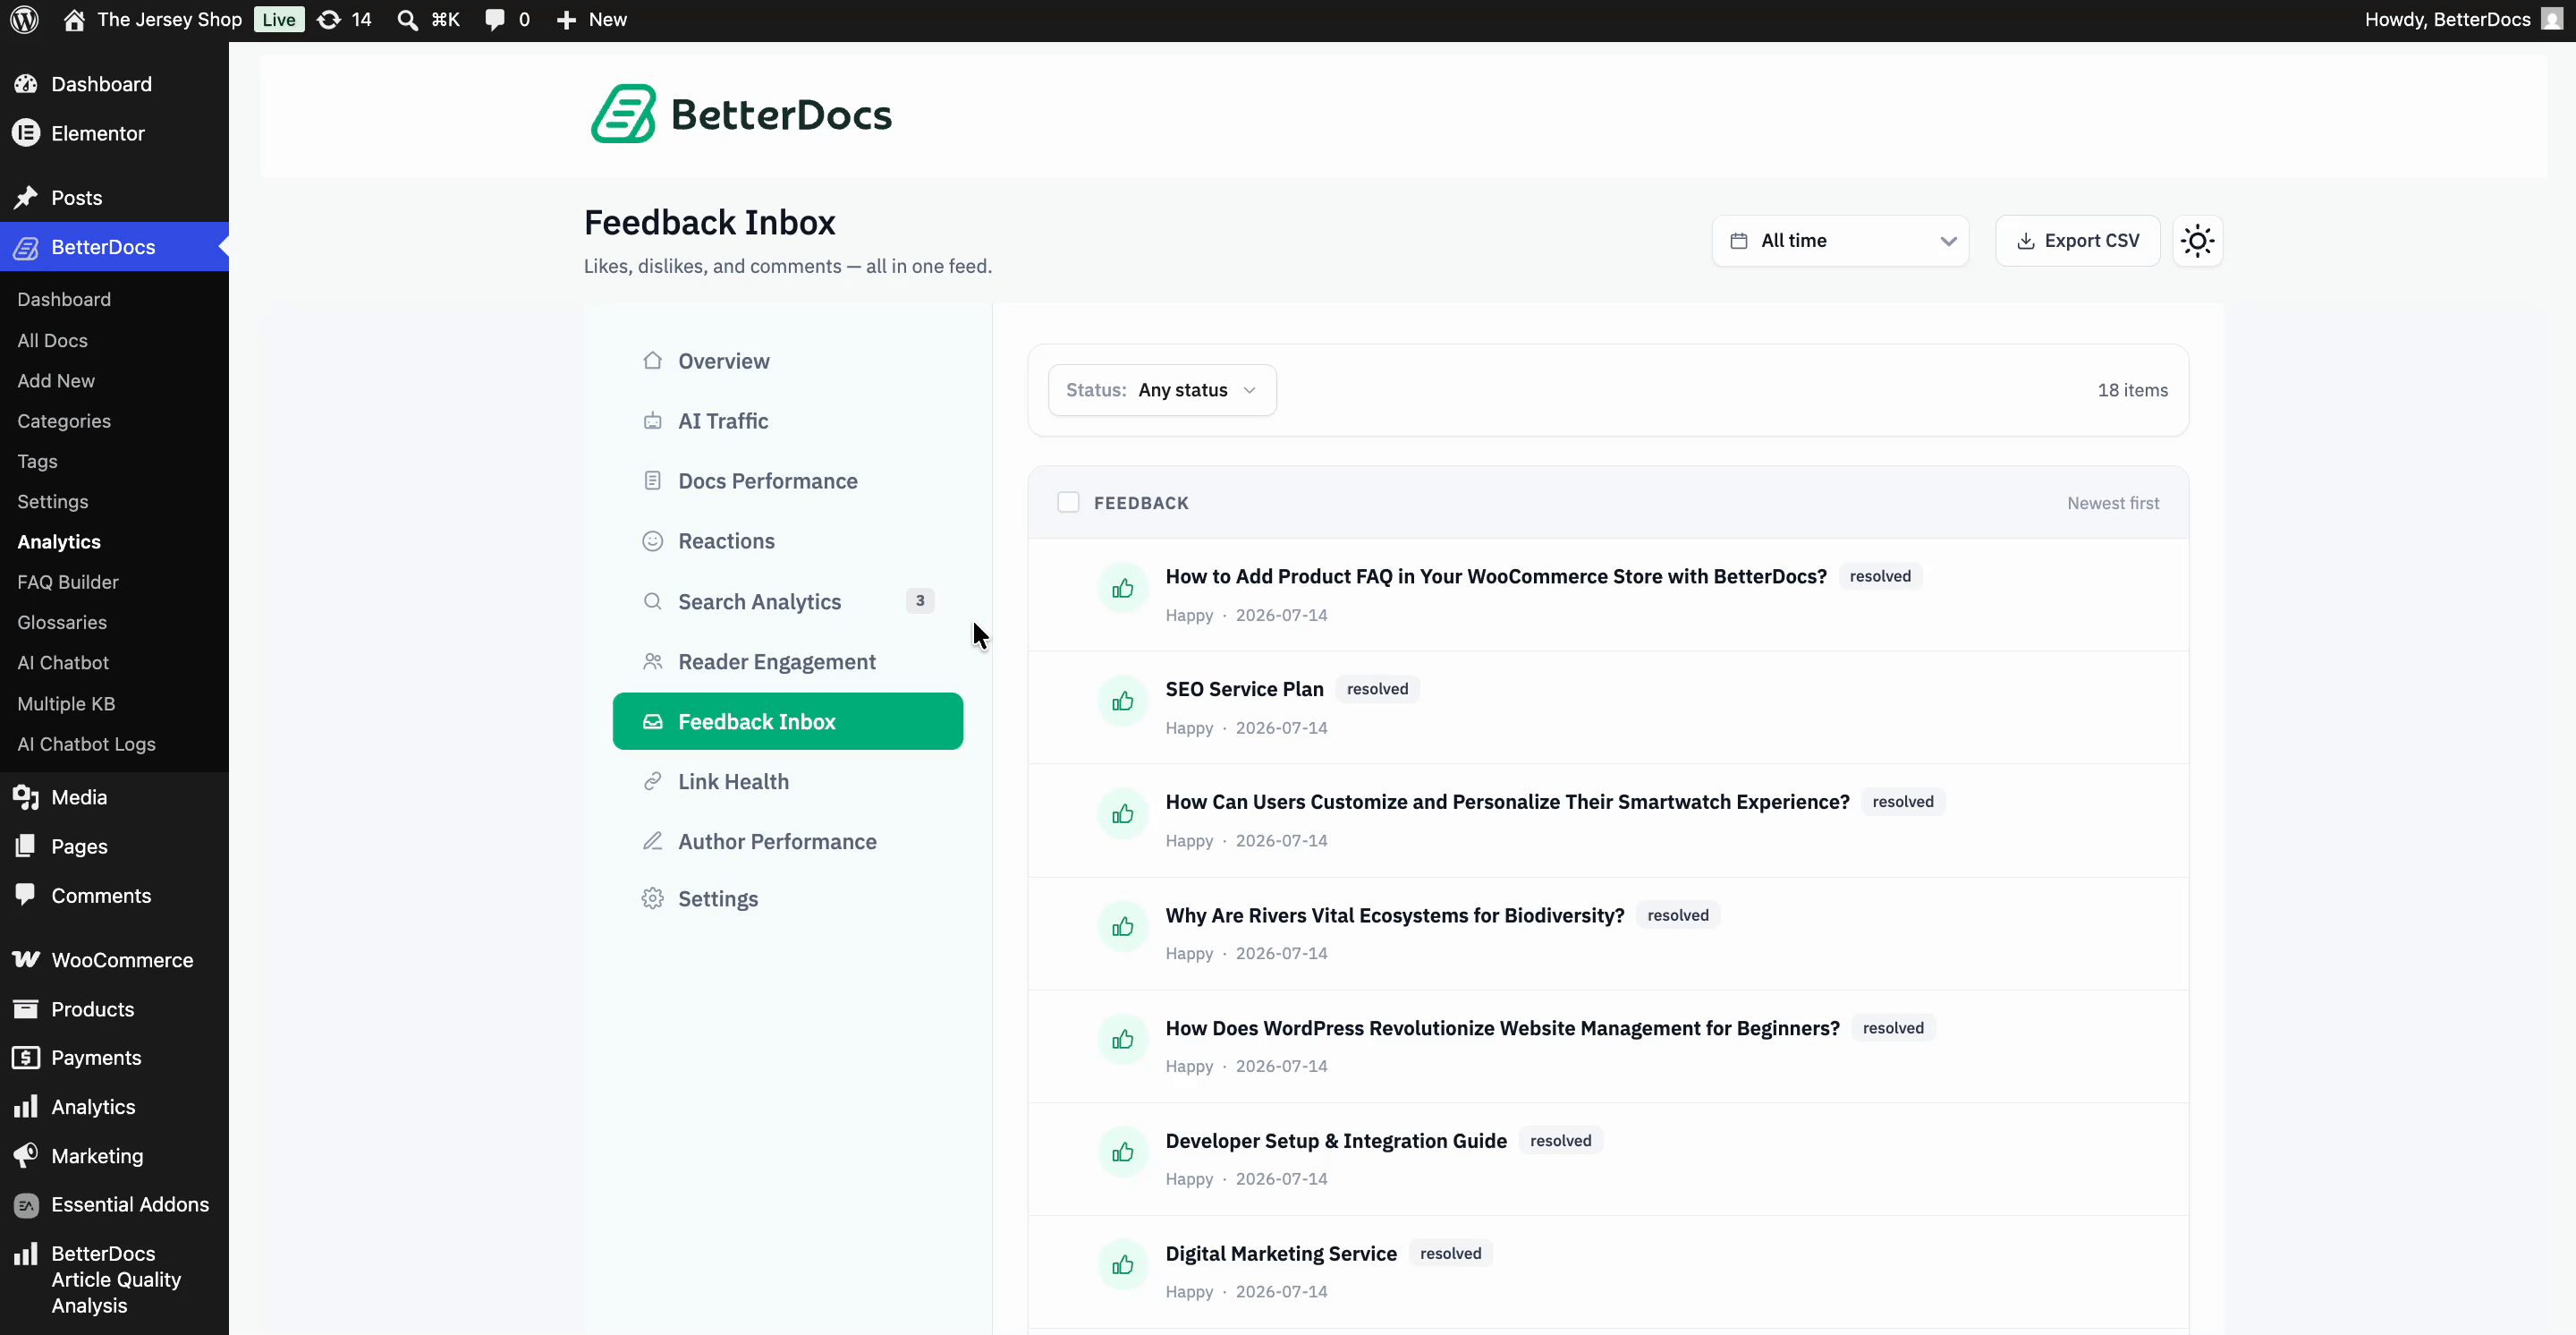Open the Status: Any status dropdown
The height and width of the screenshot is (1335, 2576).
(1162, 390)
